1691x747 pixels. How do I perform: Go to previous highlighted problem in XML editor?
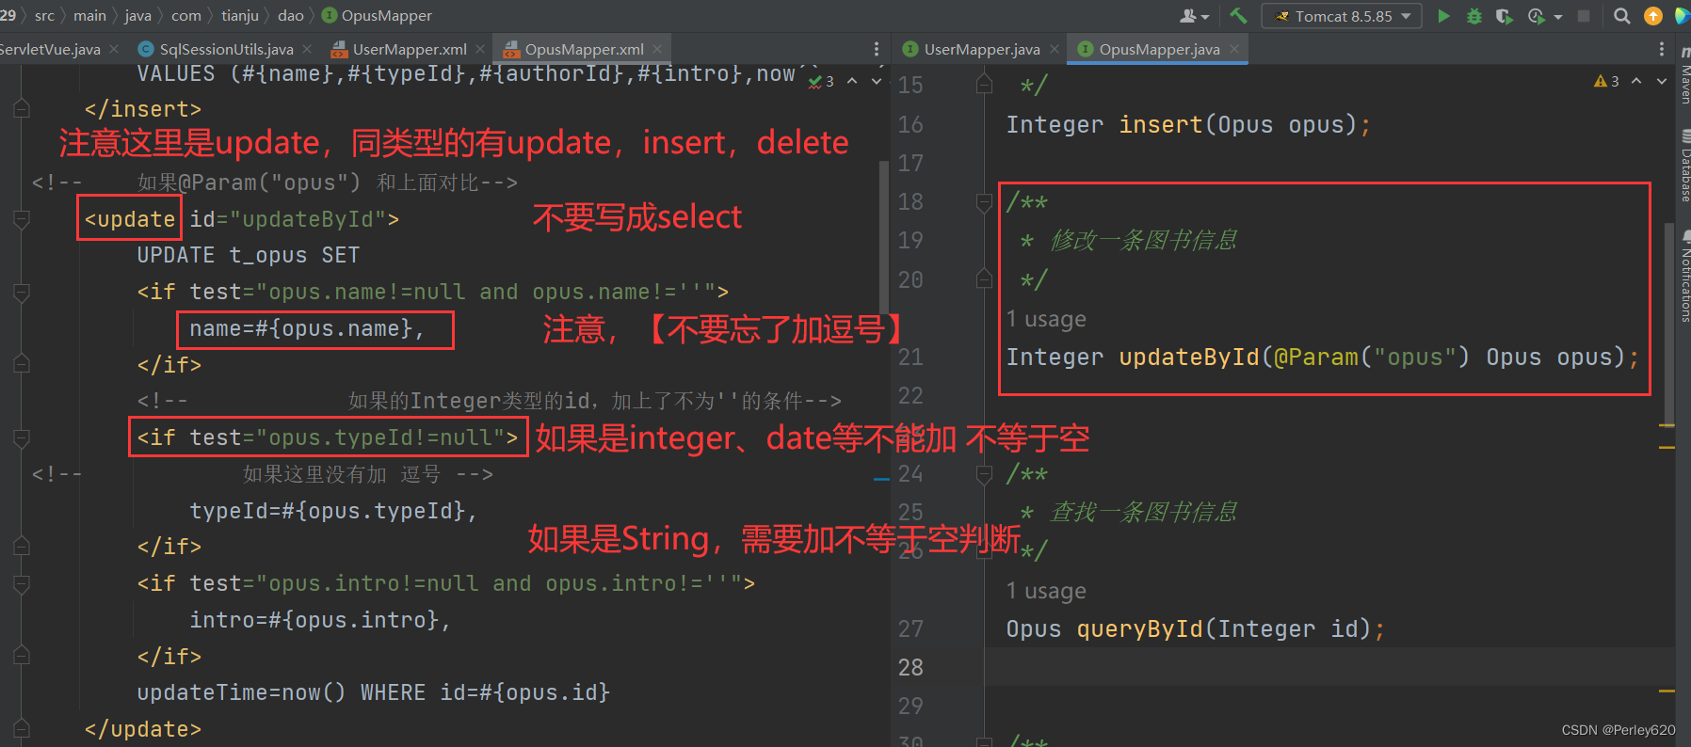click(x=852, y=82)
